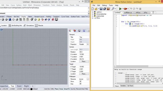
Task: Switch to the Front viewport tab
Action: (19, 86)
